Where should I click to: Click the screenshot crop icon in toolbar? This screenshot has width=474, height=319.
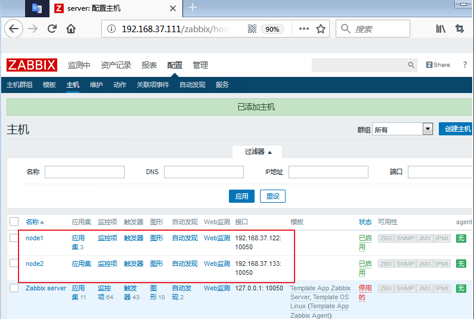tap(460, 29)
